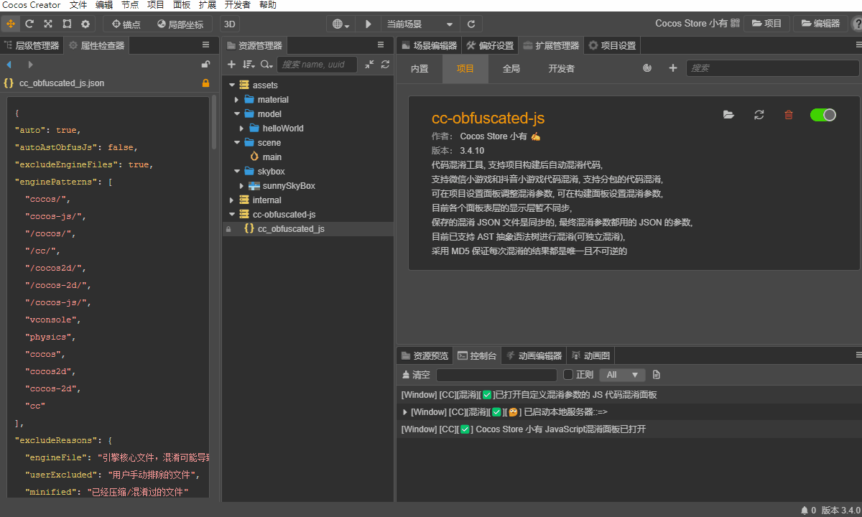Open the asset search type dropdown

coord(267,65)
